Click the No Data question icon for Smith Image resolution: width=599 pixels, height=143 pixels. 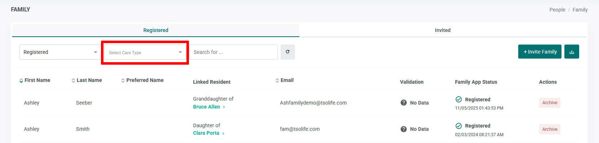tap(404, 129)
